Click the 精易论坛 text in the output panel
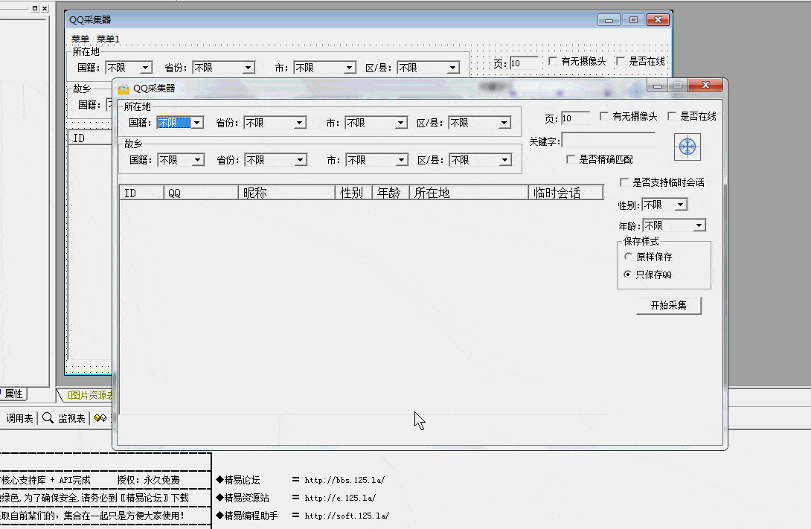Viewport: 811px width, 529px height. (242, 480)
